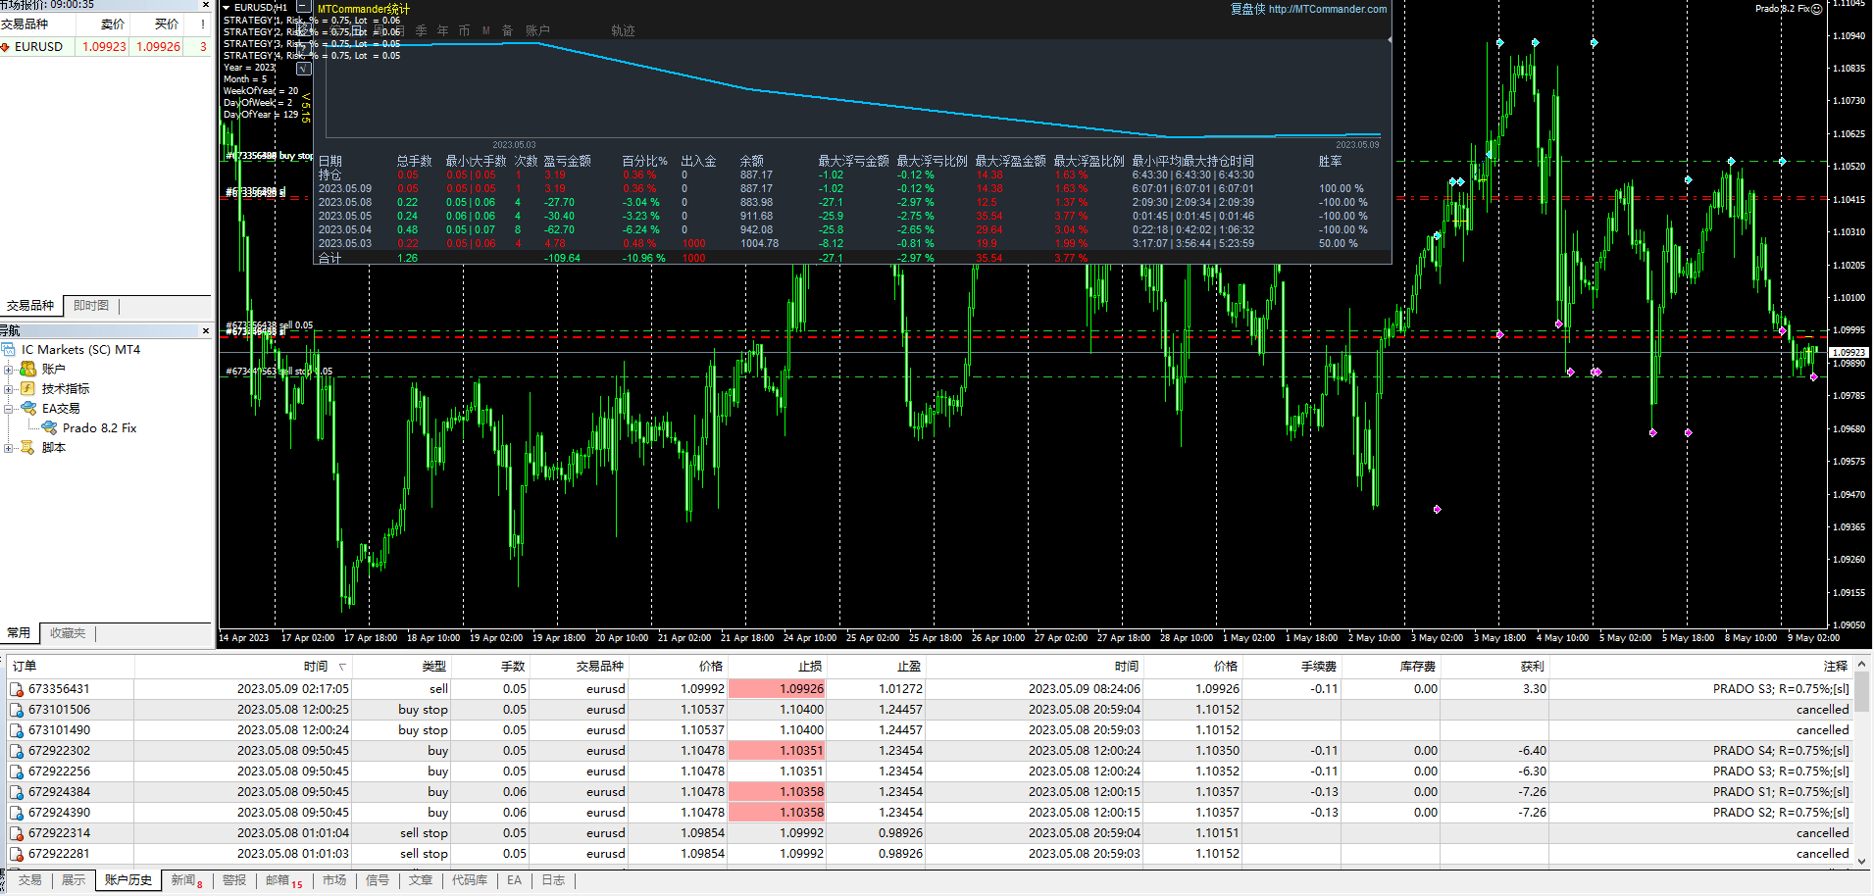Viewport: 1874px width, 896px height.
Task: Click the Prado 8.2 Fix smiley face icon
Action: [1816, 9]
